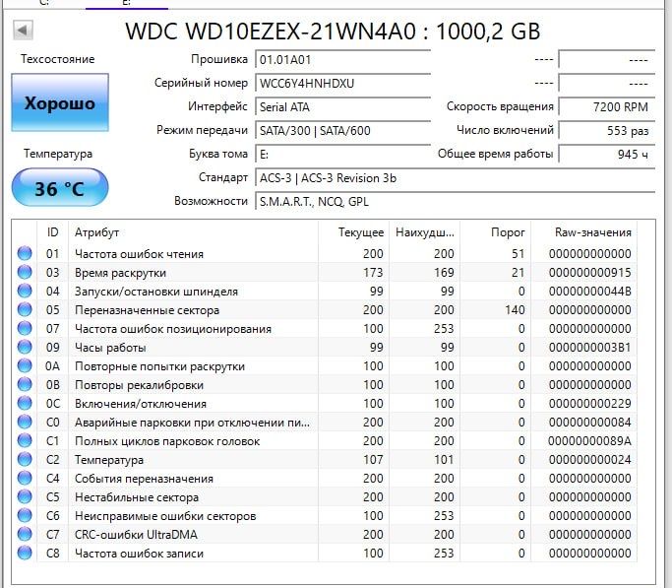Screen dimensions: 672x588
Task: Click status icon for Повторы рекалибровки
Action: pos(25,384)
